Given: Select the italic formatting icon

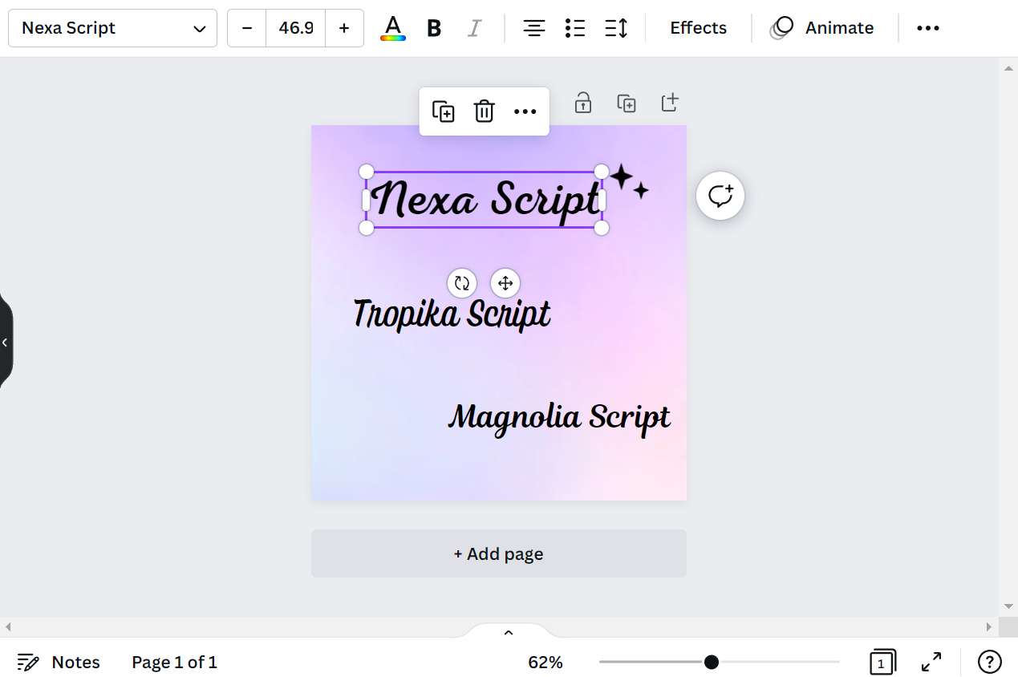Looking at the screenshot, I should point(475,27).
